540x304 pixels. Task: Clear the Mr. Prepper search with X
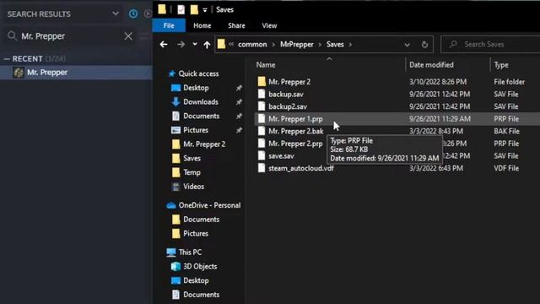point(128,35)
